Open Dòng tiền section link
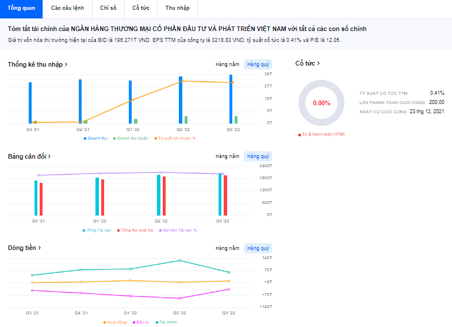 24,248
